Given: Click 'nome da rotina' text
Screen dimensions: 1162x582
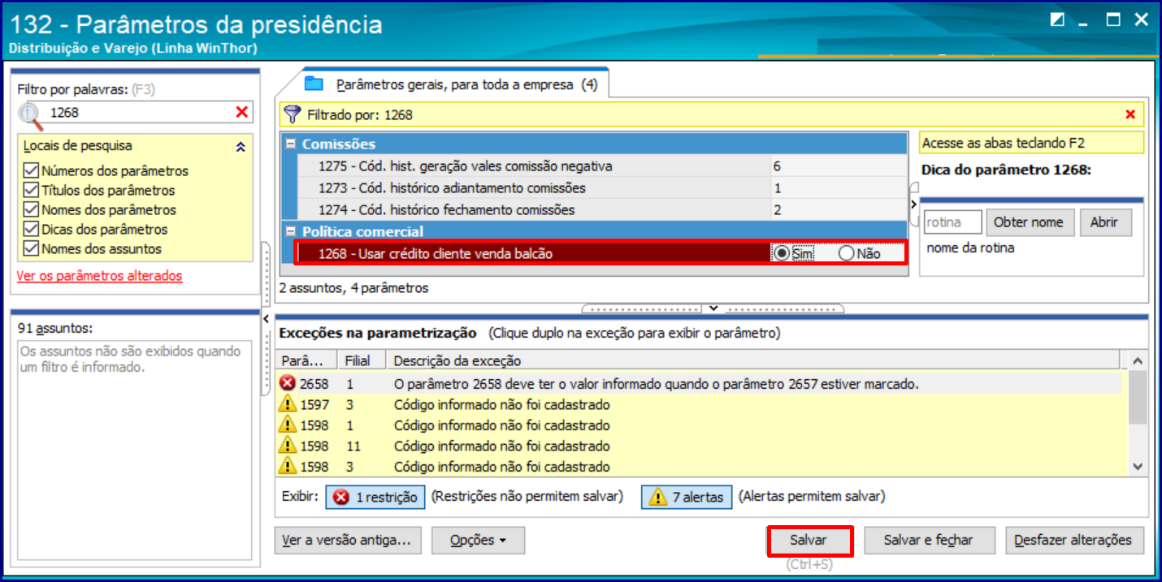Looking at the screenshot, I should tap(970, 248).
